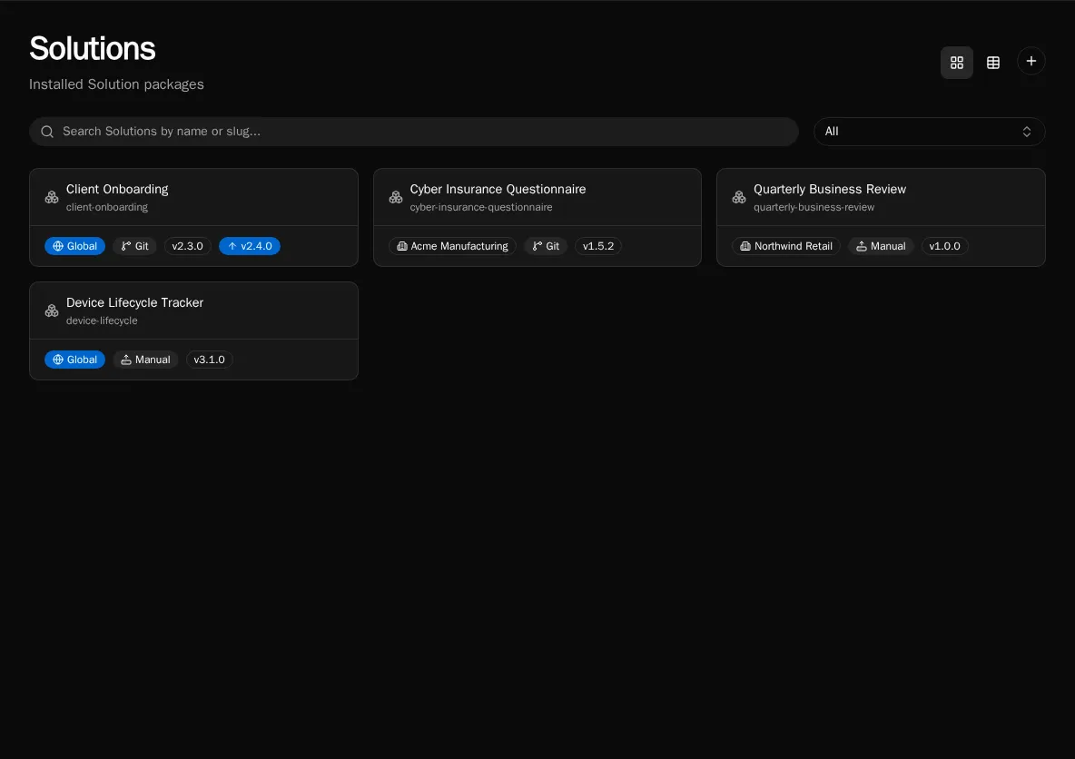Click the Git badge on Cyber Insurance Questionnaire
This screenshot has width=1075, height=759.
(546, 246)
